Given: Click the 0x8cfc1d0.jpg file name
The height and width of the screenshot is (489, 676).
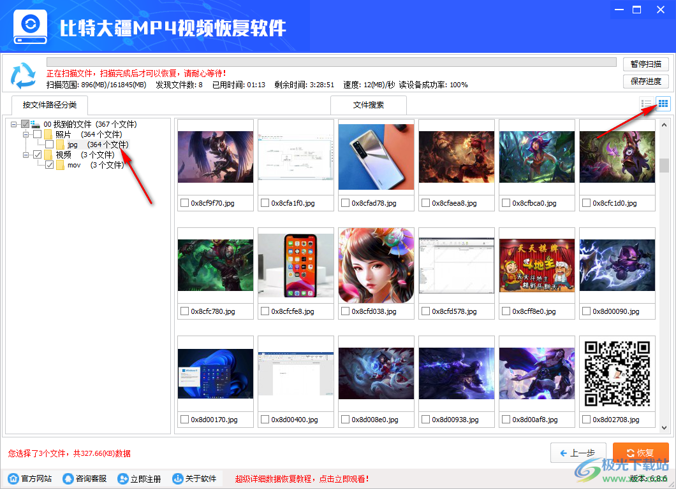Looking at the screenshot, I should [614, 203].
